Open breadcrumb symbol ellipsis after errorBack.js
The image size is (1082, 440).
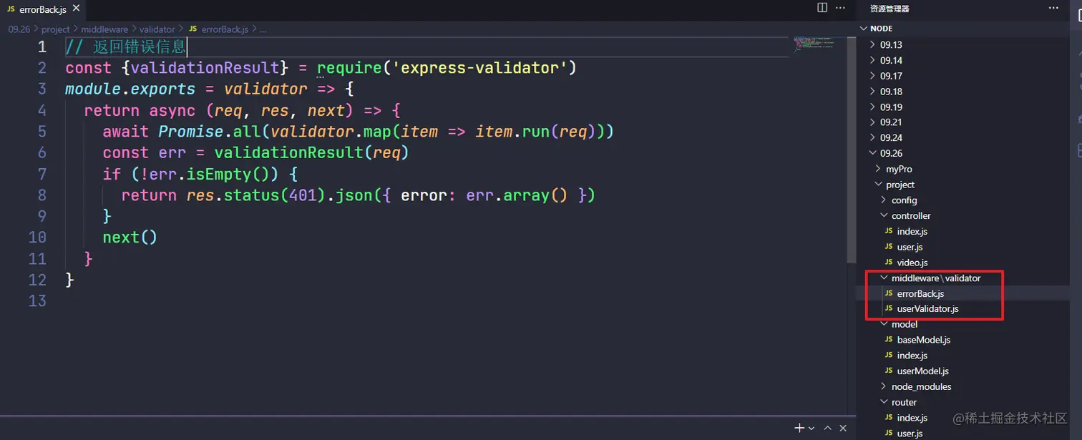coord(263,29)
